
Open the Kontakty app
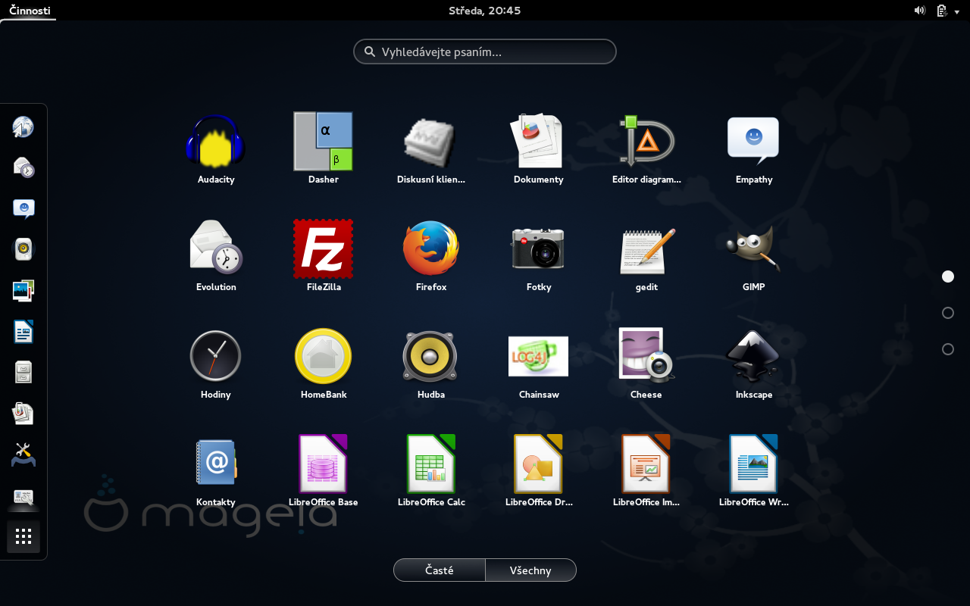pyautogui.click(x=216, y=464)
